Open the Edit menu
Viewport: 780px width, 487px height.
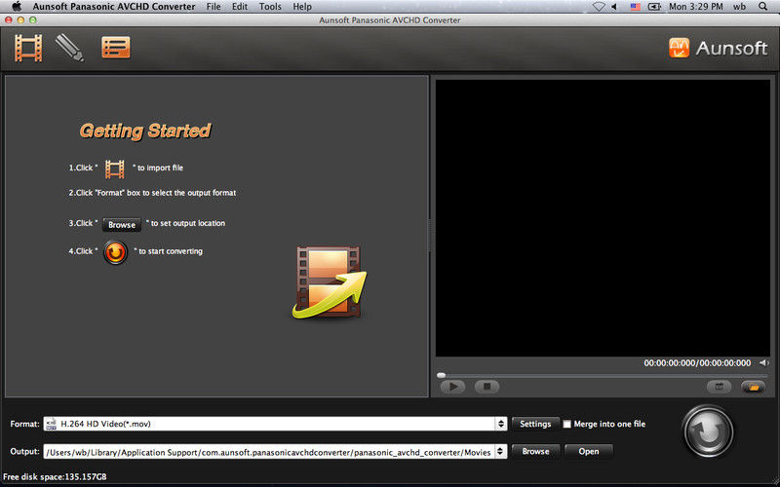240,7
